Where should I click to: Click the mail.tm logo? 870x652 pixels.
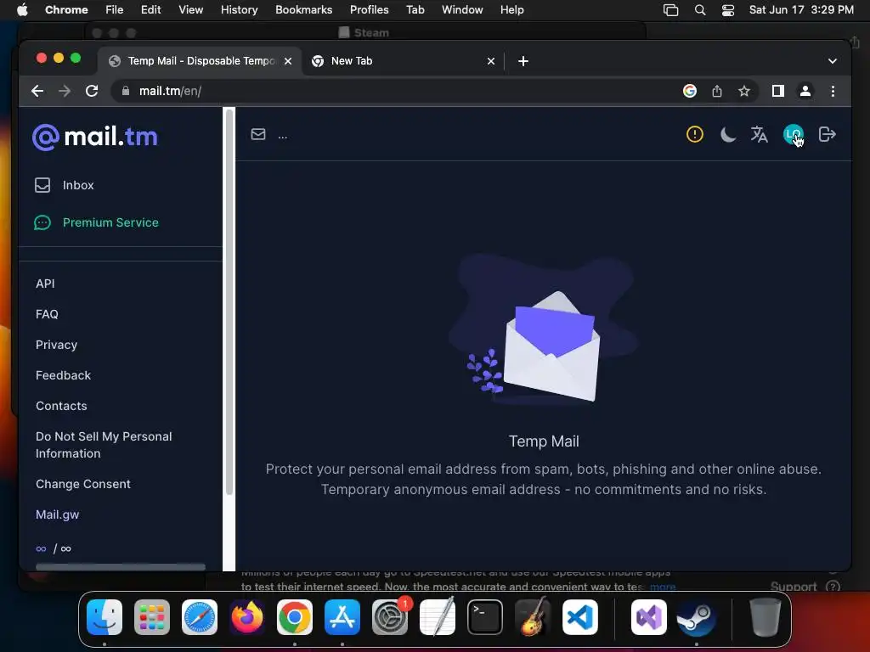pos(95,137)
